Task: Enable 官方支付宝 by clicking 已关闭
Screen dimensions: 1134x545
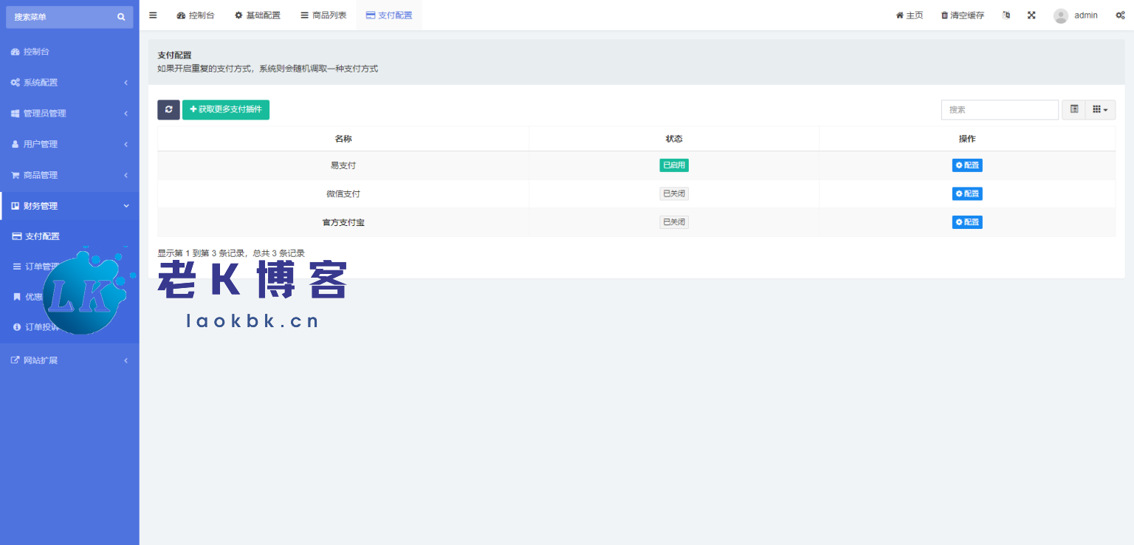Action: pos(673,222)
